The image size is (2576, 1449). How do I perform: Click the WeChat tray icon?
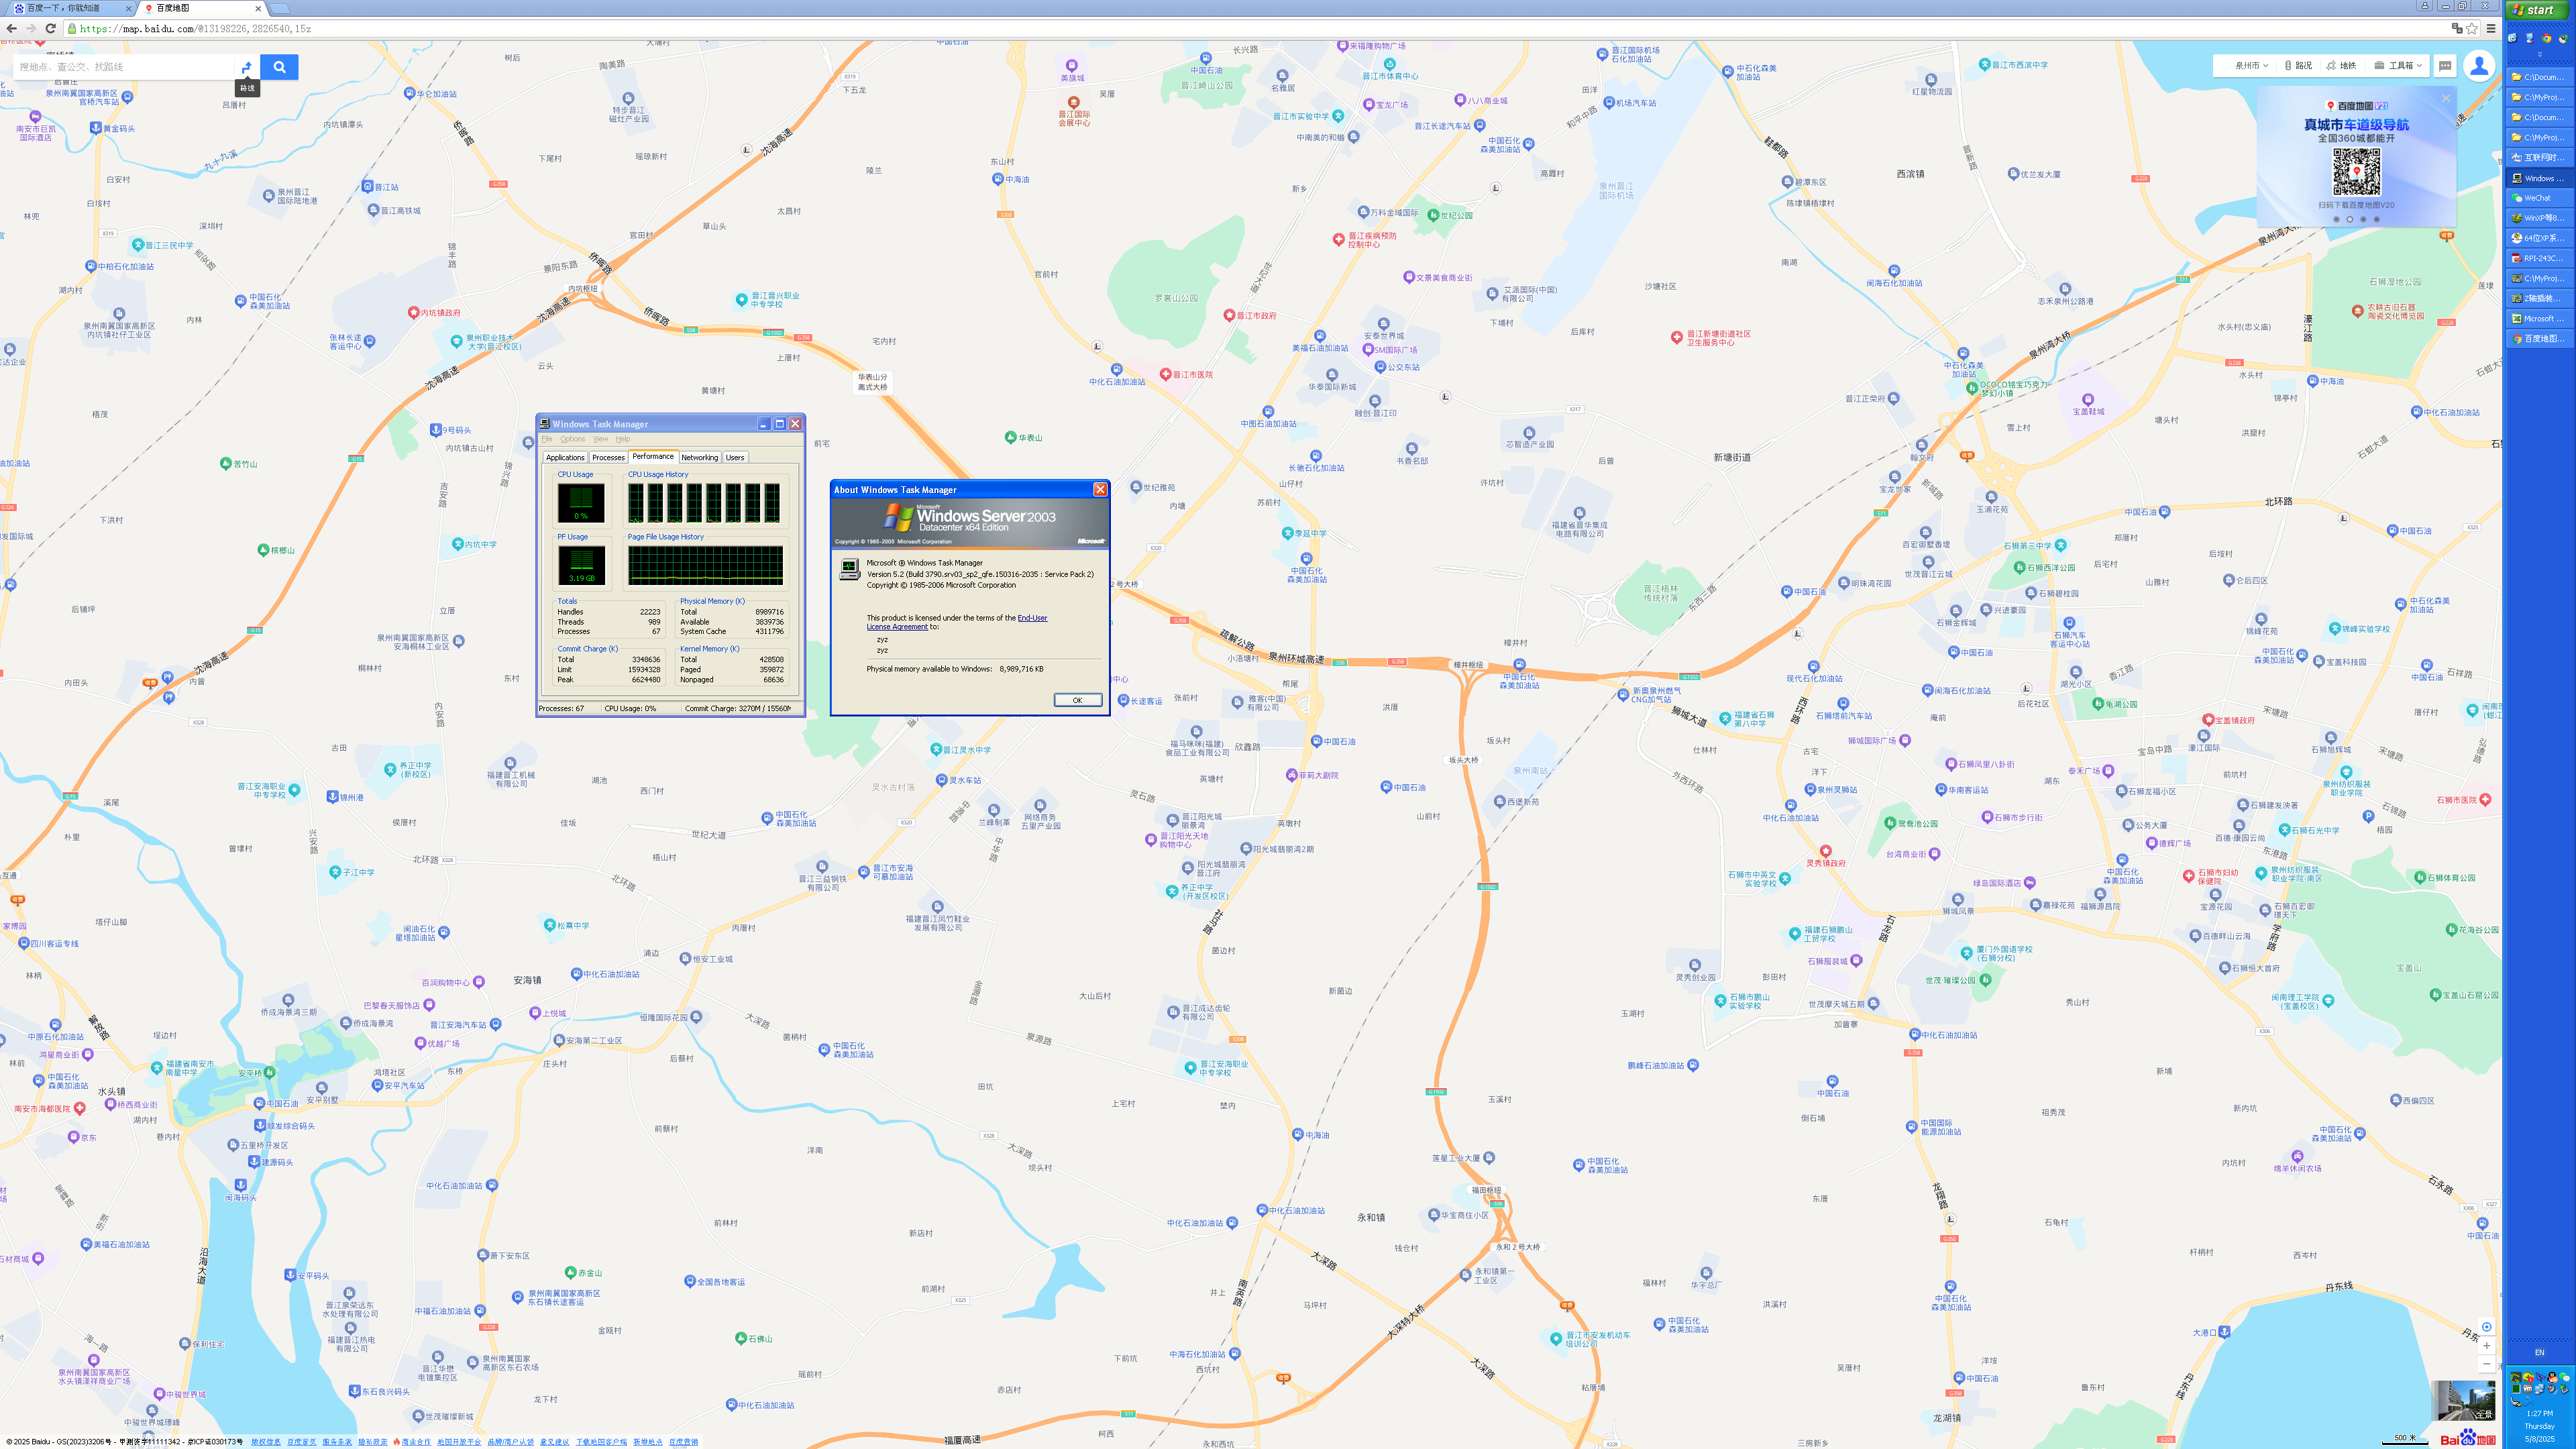[x=2565, y=1377]
